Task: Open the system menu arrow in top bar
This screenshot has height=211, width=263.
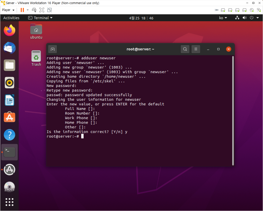Action: coord(258,18)
